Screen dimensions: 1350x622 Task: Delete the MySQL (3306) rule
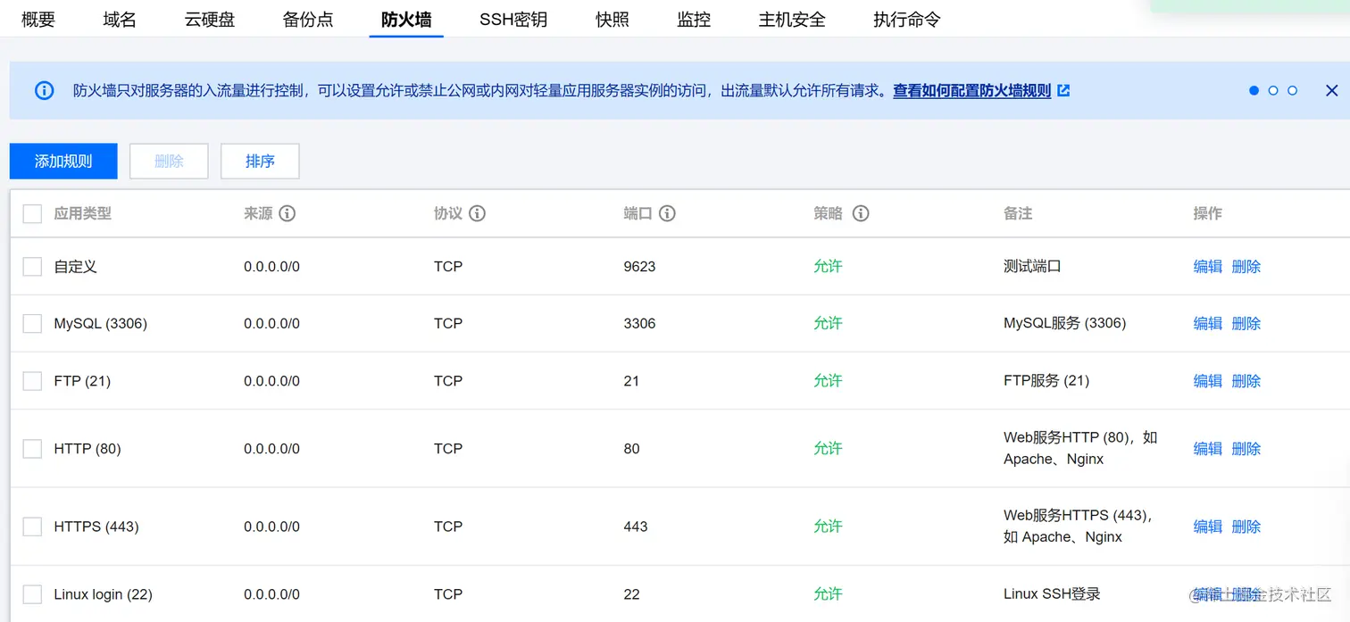[1246, 323]
